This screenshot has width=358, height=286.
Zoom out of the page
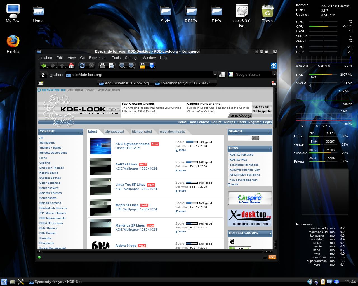click(132, 66)
